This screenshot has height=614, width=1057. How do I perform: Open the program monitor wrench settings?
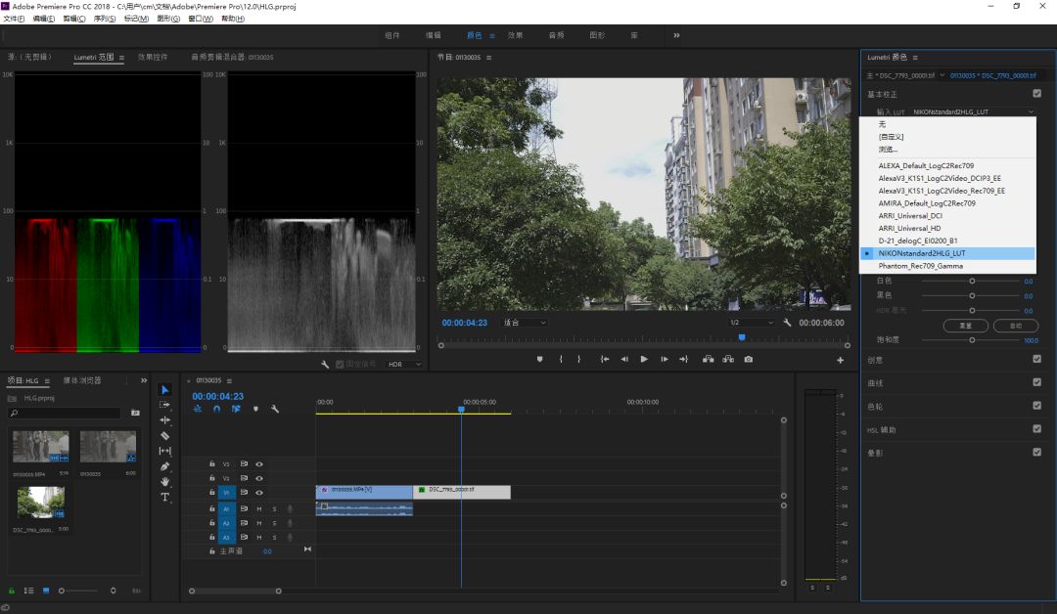(787, 323)
